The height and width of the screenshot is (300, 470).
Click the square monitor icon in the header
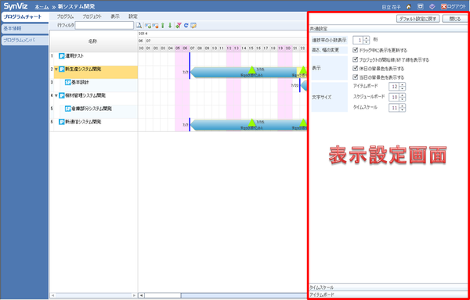(421, 6)
